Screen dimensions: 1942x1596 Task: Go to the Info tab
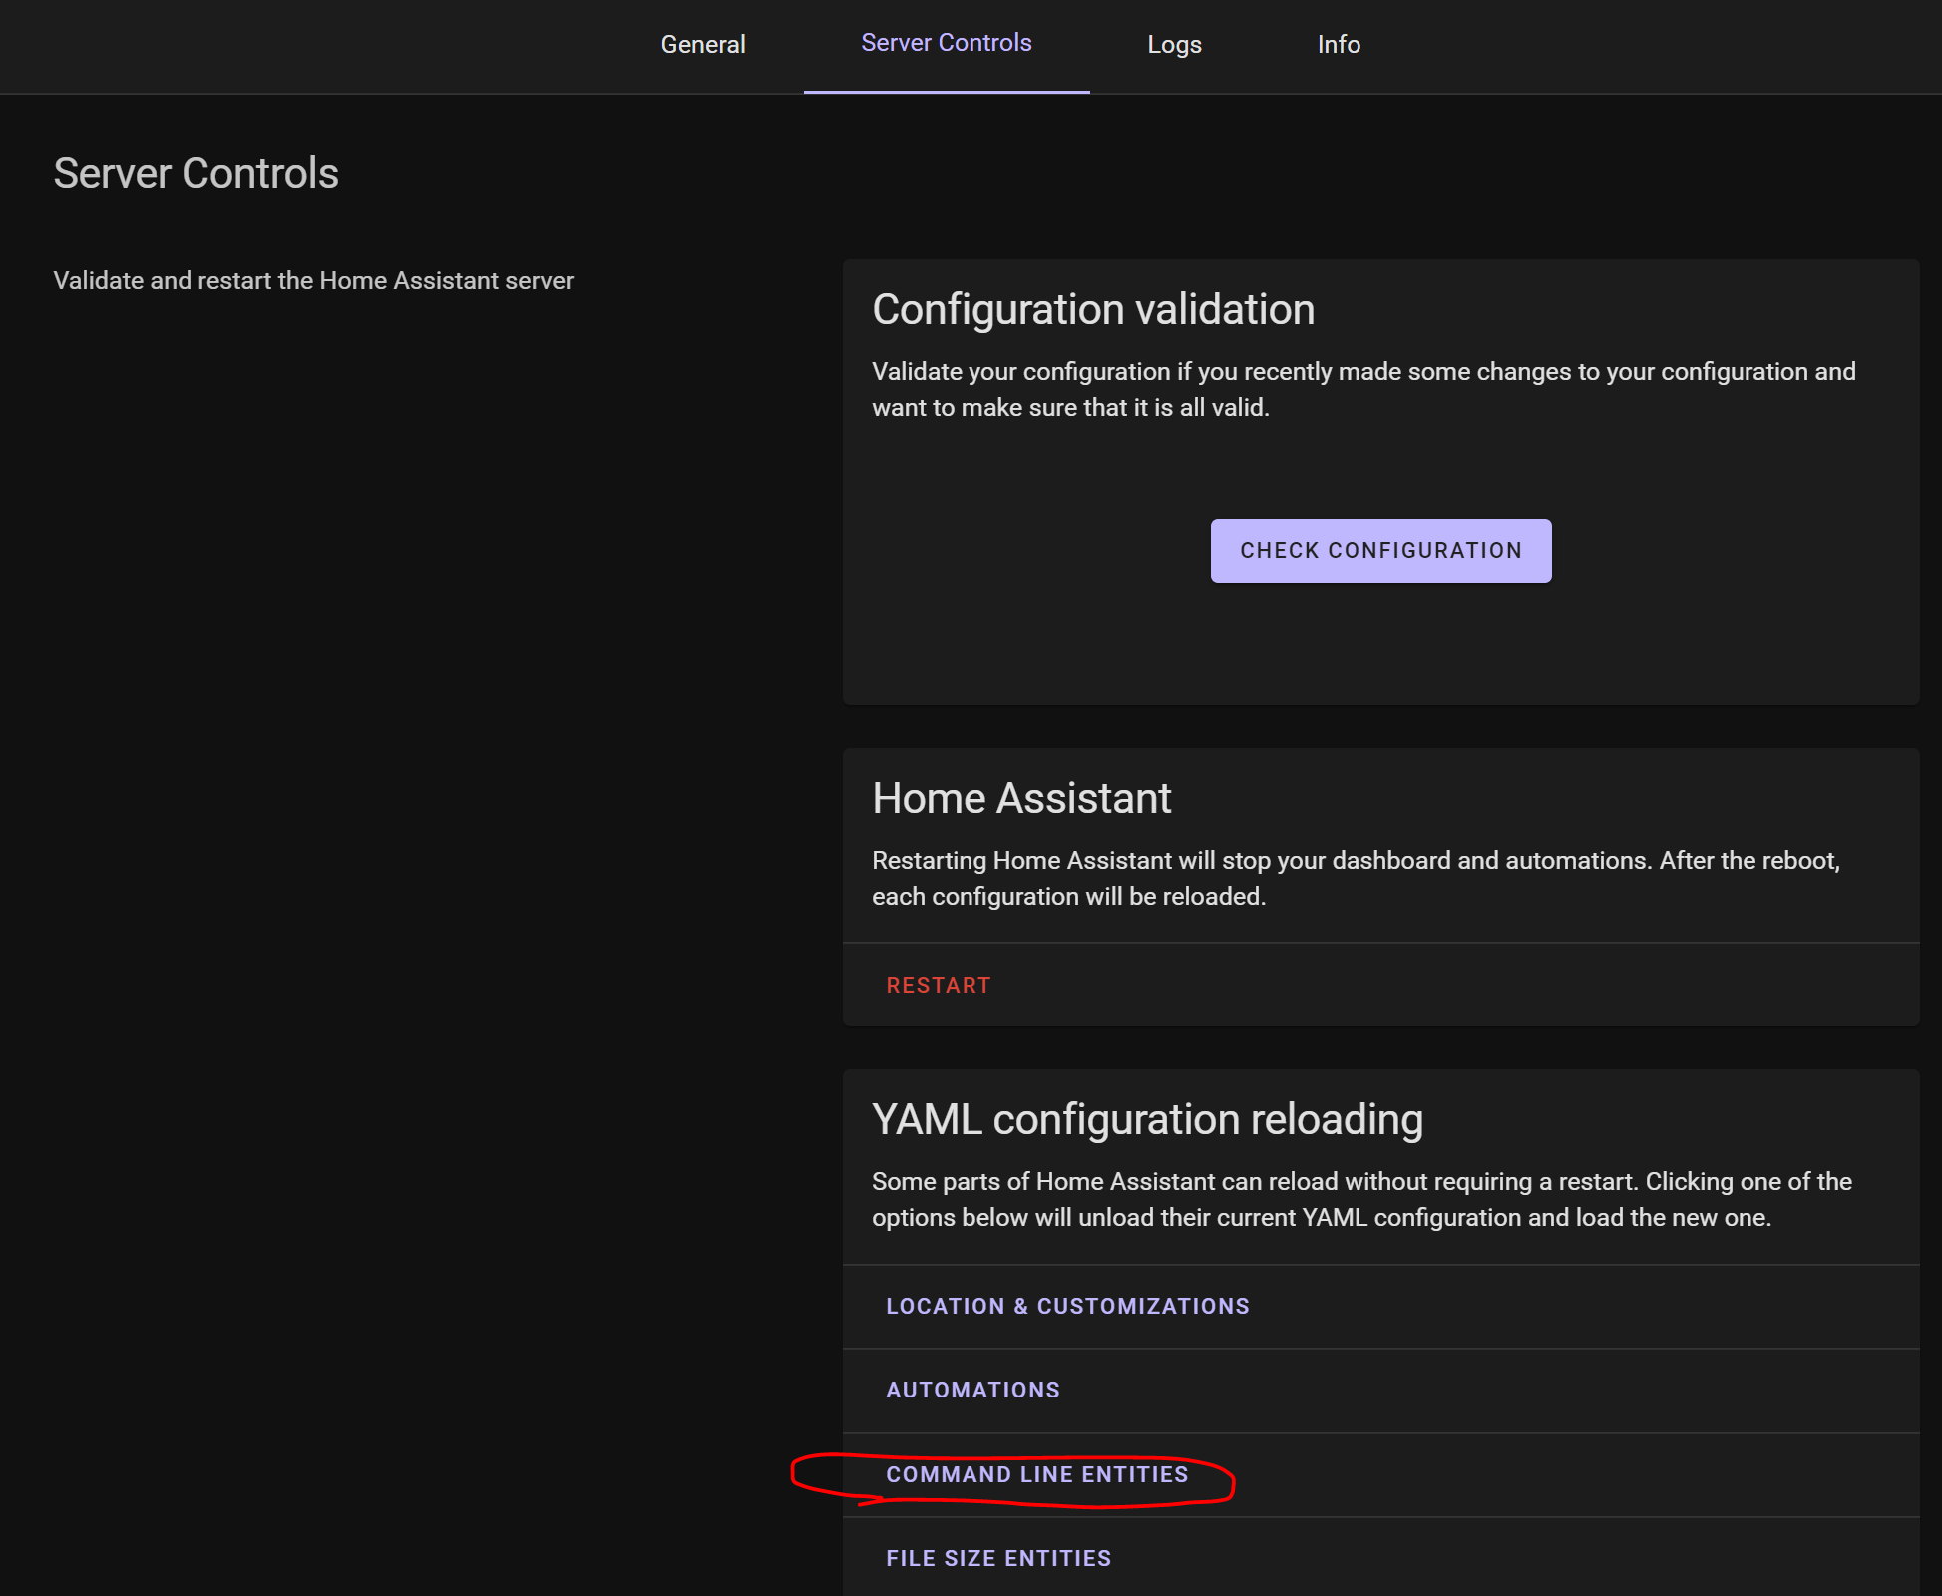pyautogui.click(x=1338, y=45)
